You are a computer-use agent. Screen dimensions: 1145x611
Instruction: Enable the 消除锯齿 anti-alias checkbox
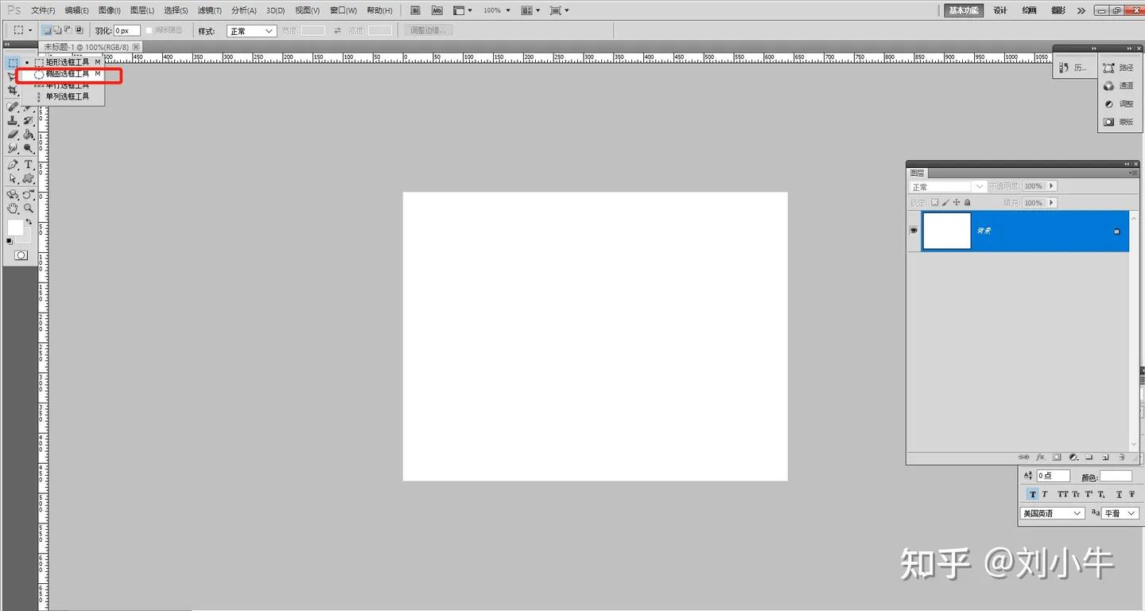148,29
